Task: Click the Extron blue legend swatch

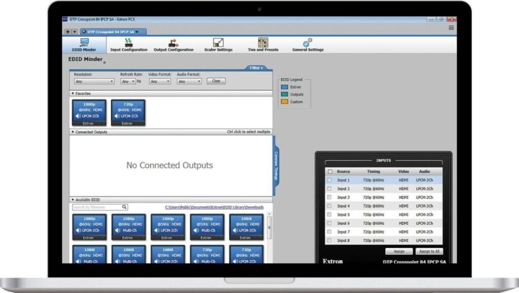Action: click(284, 87)
